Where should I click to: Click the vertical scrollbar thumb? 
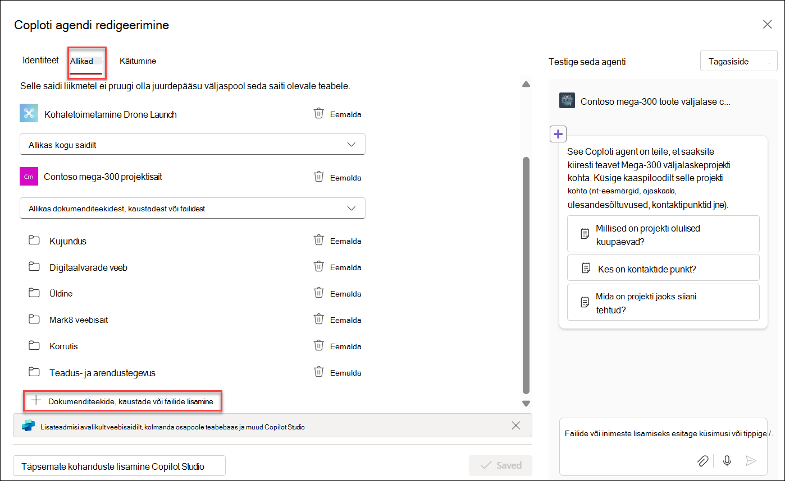pyautogui.click(x=526, y=275)
